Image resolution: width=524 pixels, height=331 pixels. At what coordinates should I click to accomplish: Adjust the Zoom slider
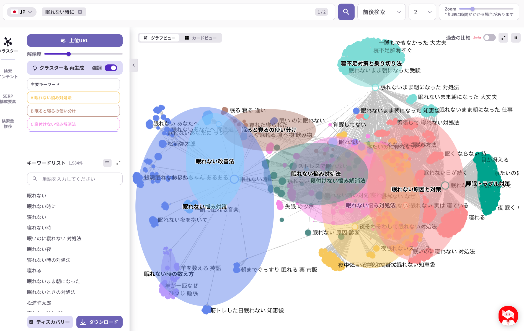click(x=473, y=9)
